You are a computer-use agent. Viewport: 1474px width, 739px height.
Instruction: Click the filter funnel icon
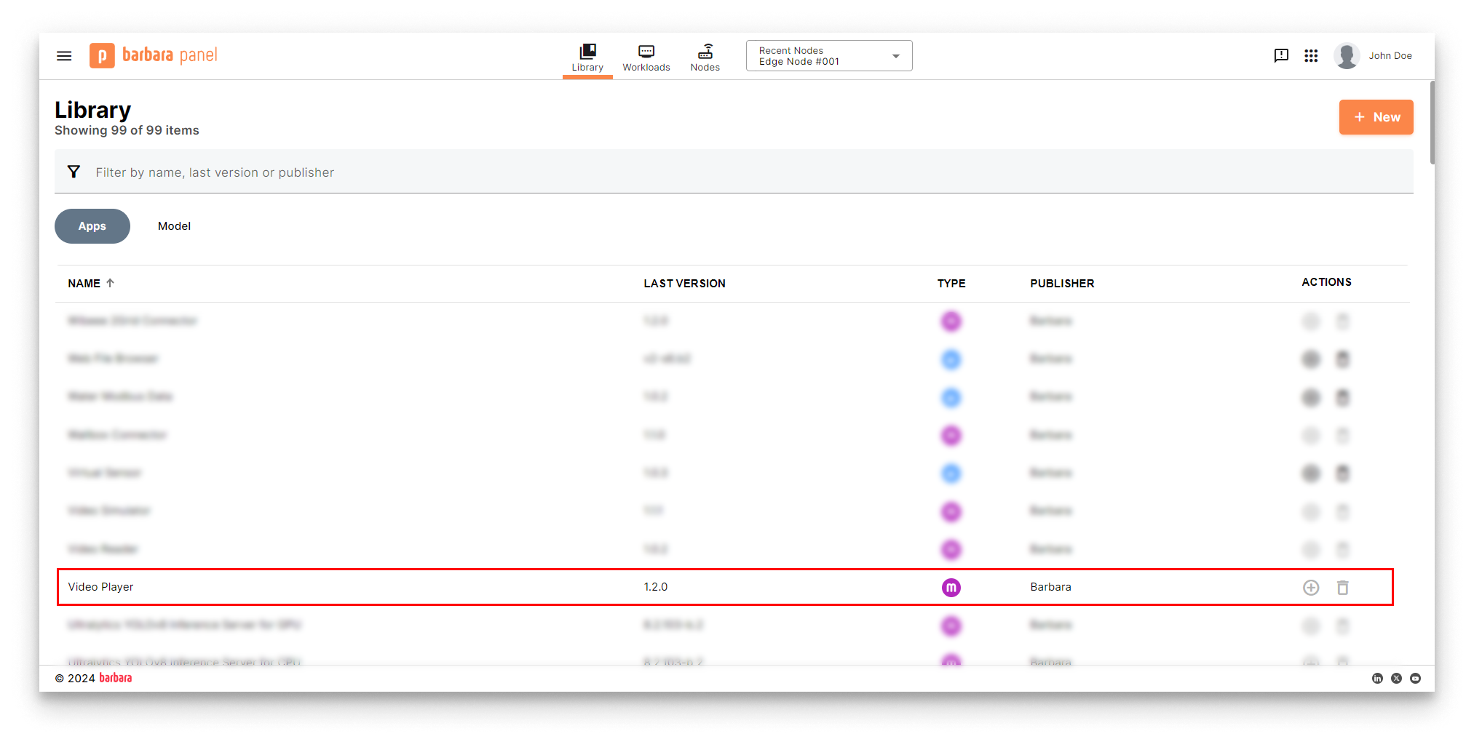tap(74, 172)
